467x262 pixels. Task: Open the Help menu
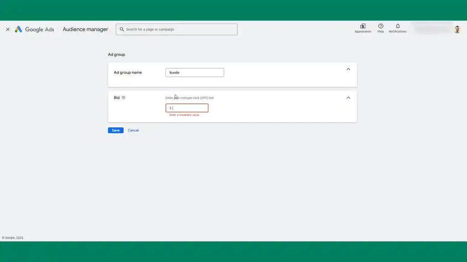[x=380, y=29]
